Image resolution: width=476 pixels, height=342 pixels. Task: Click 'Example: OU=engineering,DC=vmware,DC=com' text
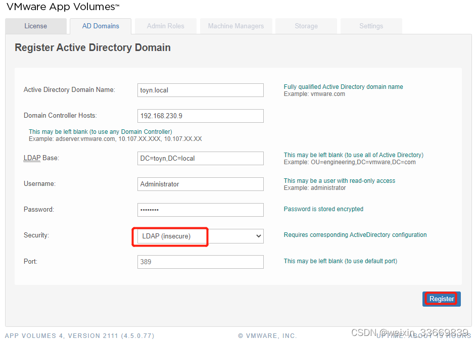[350, 162]
